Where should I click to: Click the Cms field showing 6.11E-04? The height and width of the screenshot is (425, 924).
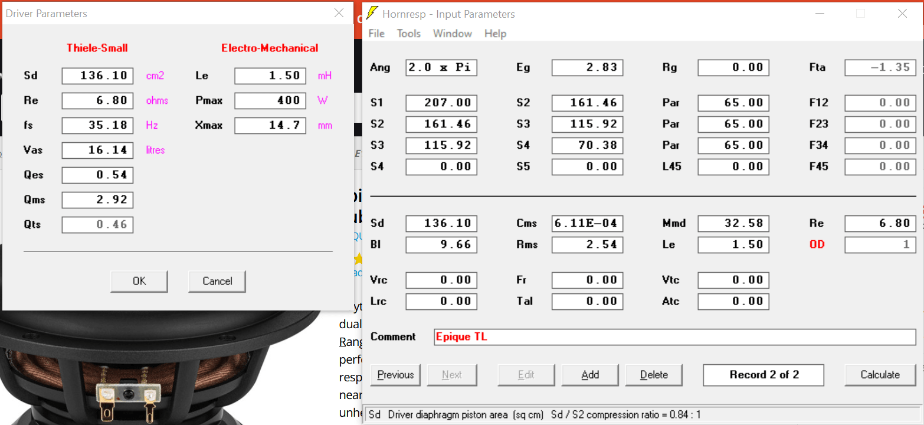588,223
